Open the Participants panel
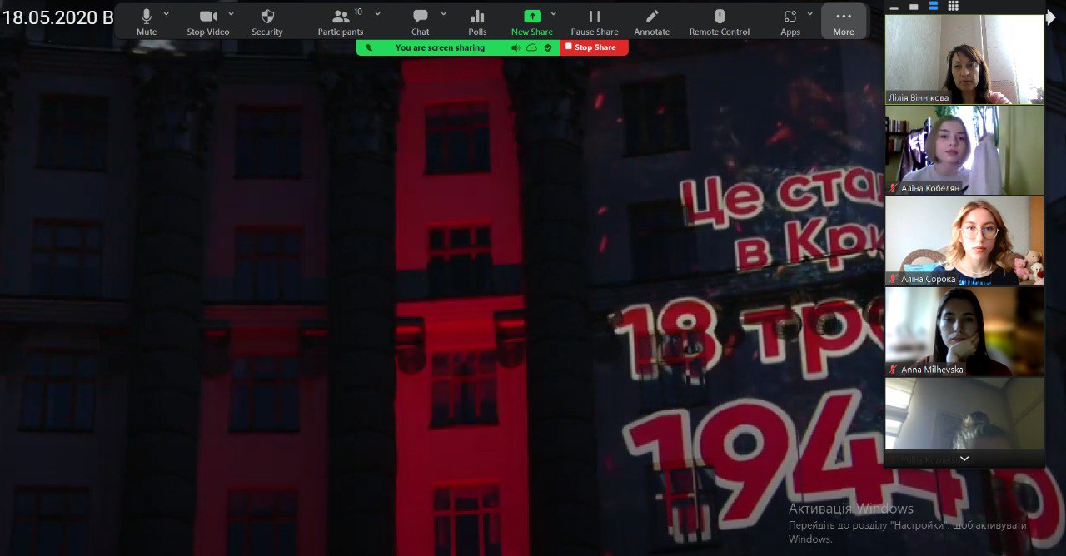Viewport: 1066px width, 556px height. coord(341,22)
